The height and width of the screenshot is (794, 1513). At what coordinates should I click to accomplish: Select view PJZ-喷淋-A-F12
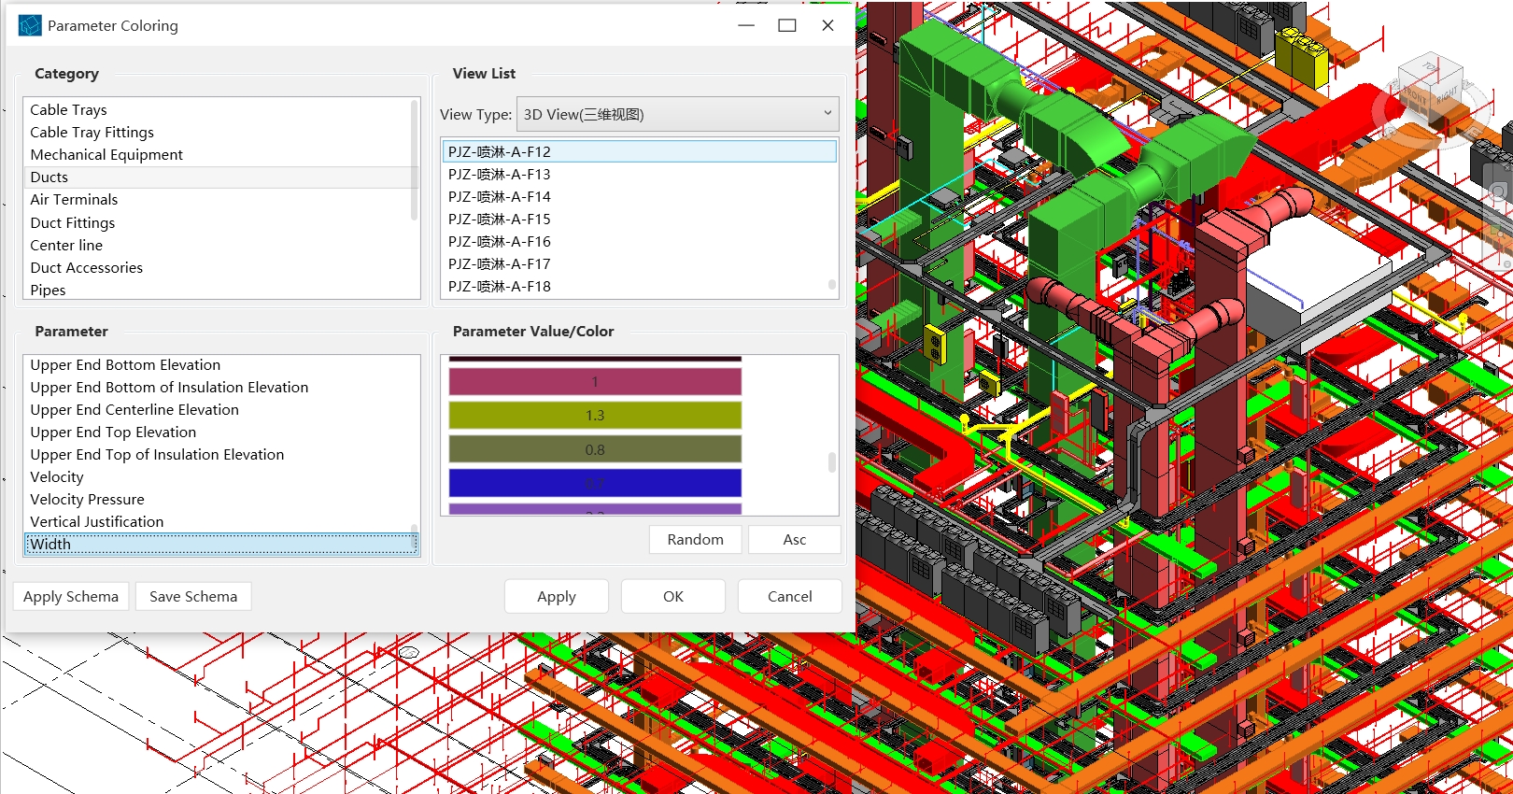500,151
